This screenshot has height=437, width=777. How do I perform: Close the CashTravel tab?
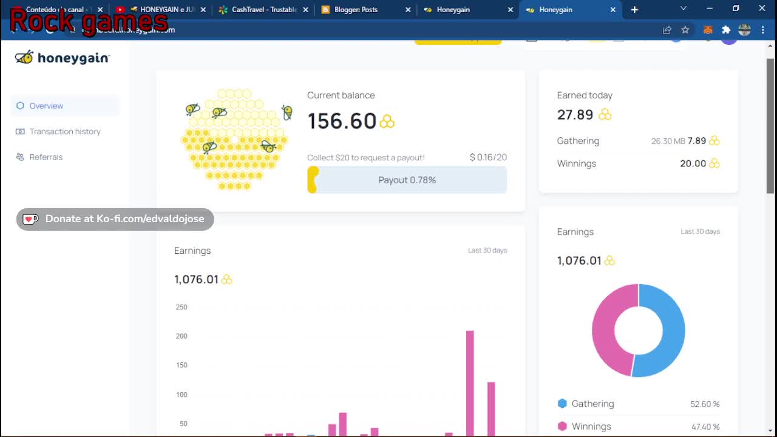click(305, 10)
